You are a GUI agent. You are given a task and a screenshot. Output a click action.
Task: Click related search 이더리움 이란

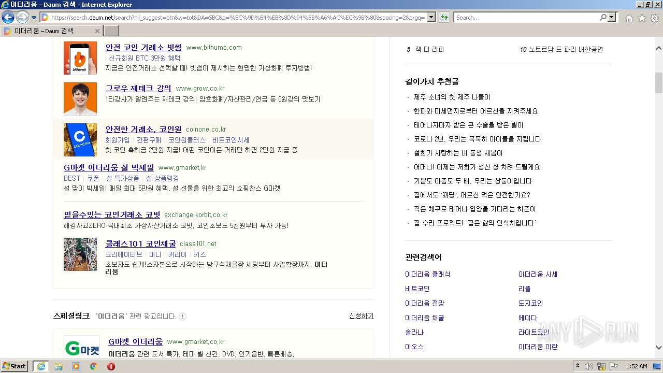click(538, 347)
